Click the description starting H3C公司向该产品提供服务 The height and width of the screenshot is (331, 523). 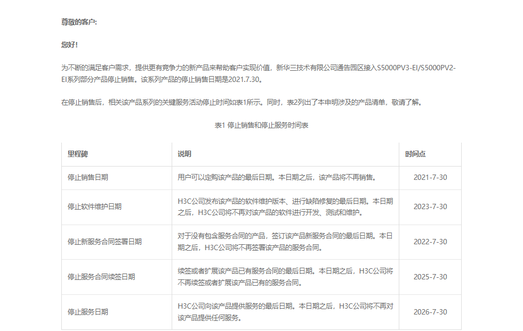click(x=286, y=312)
